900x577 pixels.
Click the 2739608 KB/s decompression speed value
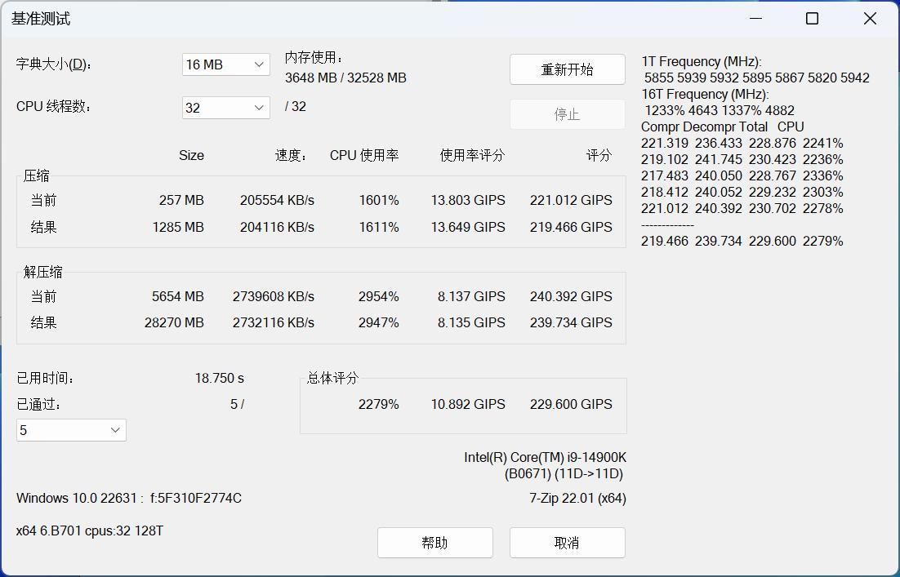click(x=274, y=296)
